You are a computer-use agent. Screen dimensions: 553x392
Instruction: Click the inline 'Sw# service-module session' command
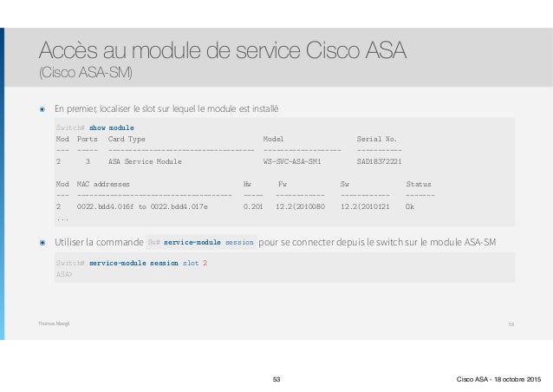(x=201, y=242)
